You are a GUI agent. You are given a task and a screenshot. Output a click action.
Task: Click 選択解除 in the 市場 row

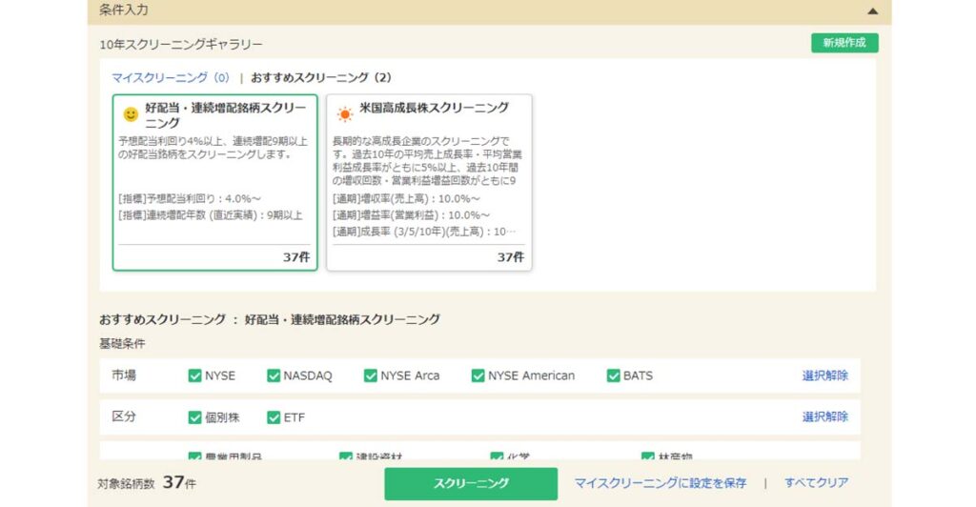tap(824, 375)
